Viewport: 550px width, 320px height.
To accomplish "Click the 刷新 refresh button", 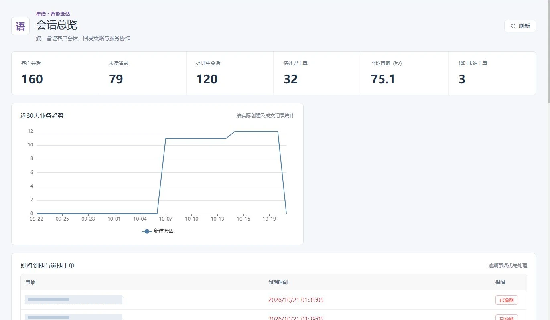I will click(520, 26).
